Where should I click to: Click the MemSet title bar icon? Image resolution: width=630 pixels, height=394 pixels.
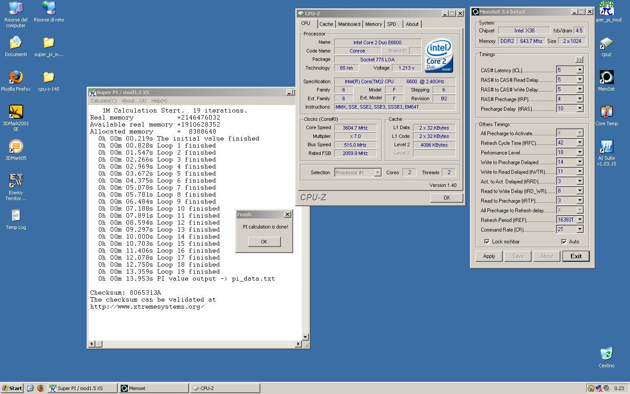pos(476,12)
